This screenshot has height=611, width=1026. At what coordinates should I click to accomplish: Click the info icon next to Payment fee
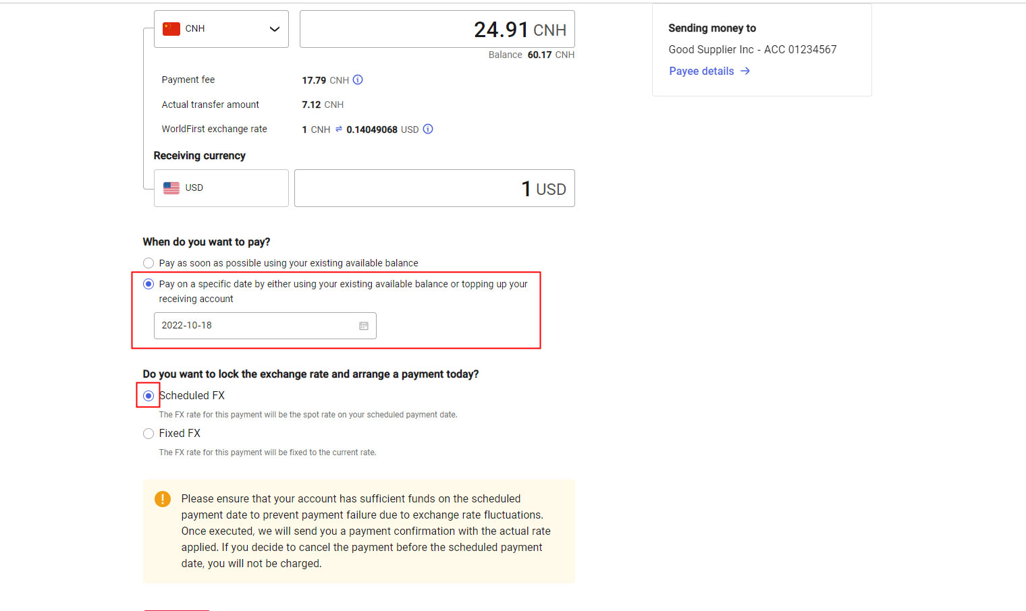pyautogui.click(x=358, y=80)
